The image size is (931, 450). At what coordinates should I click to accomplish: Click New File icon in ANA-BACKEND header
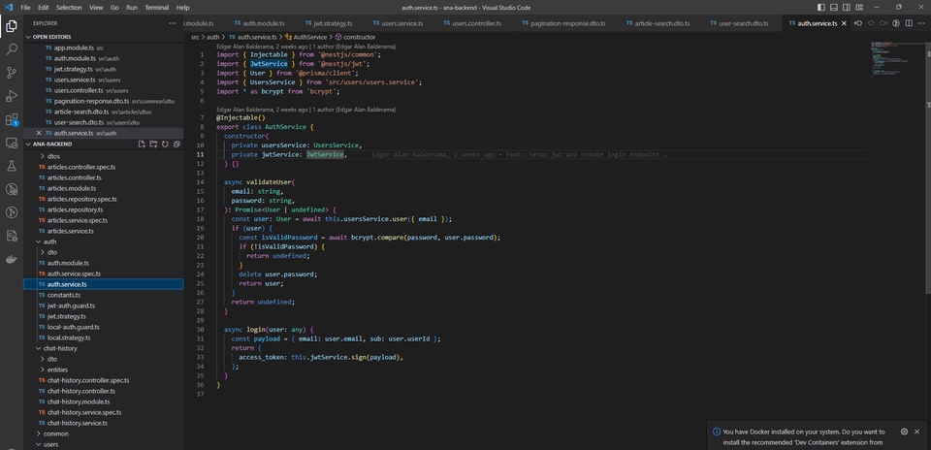[142, 145]
